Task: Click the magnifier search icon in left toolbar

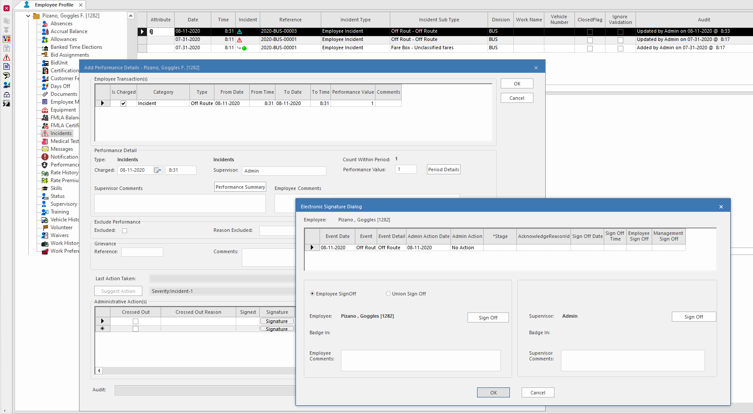Action: tap(6, 75)
